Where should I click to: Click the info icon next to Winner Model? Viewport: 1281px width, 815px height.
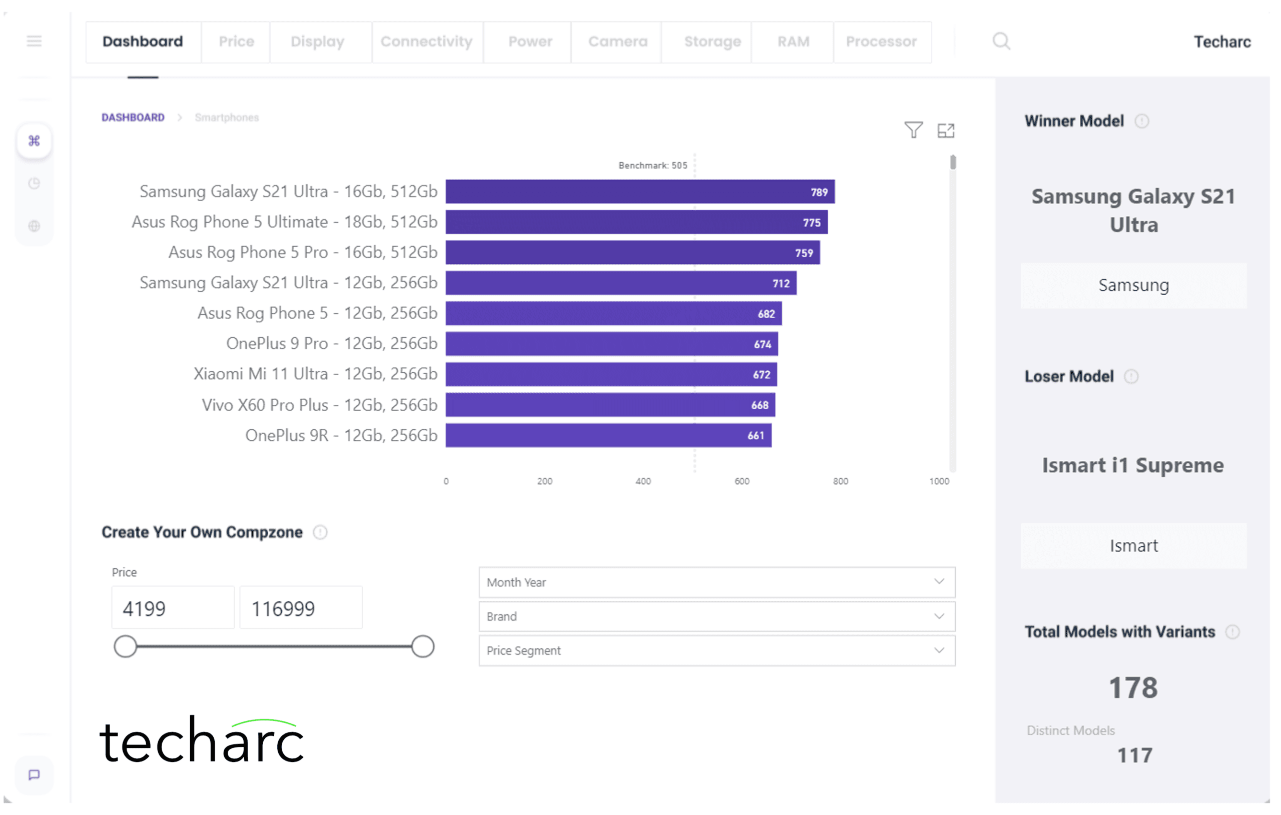click(x=1143, y=121)
